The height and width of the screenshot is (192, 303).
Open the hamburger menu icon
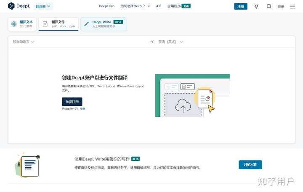coord(292,7)
